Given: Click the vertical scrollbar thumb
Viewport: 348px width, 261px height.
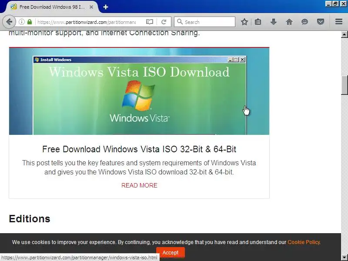Looking at the screenshot, I should (x=345, y=85).
